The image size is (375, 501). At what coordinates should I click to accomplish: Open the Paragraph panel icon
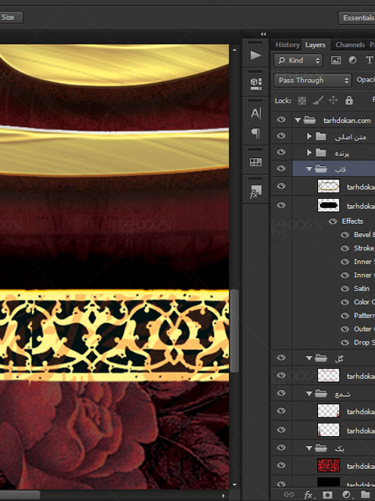[x=255, y=132]
